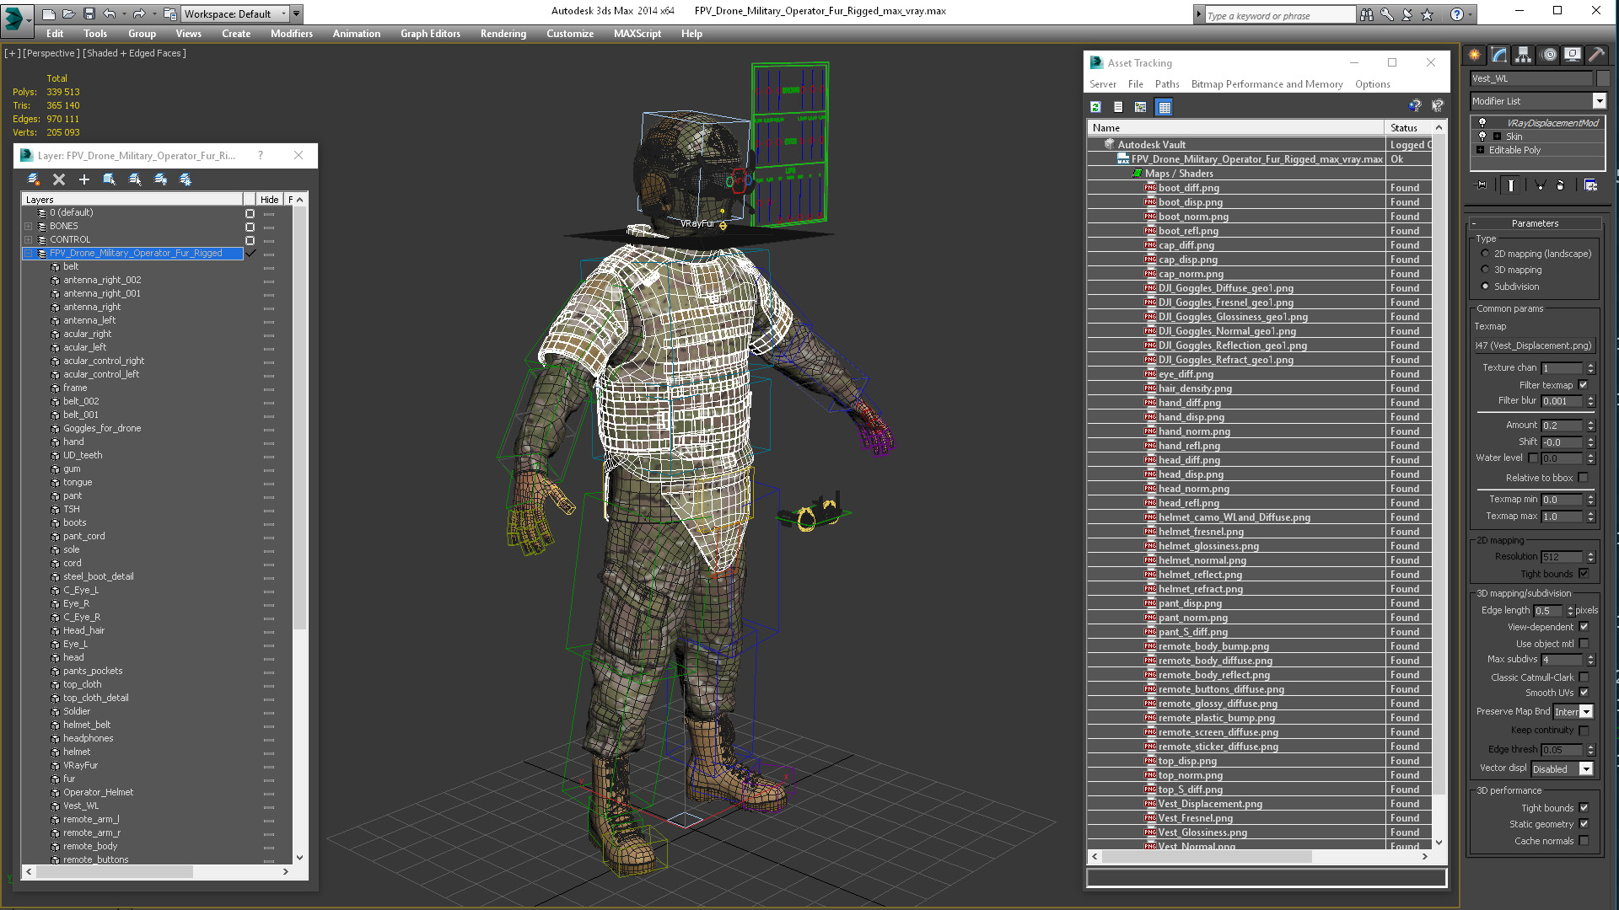Open the Hierarchy tab in command panel
The width and height of the screenshot is (1619, 910).
pos(1524,55)
